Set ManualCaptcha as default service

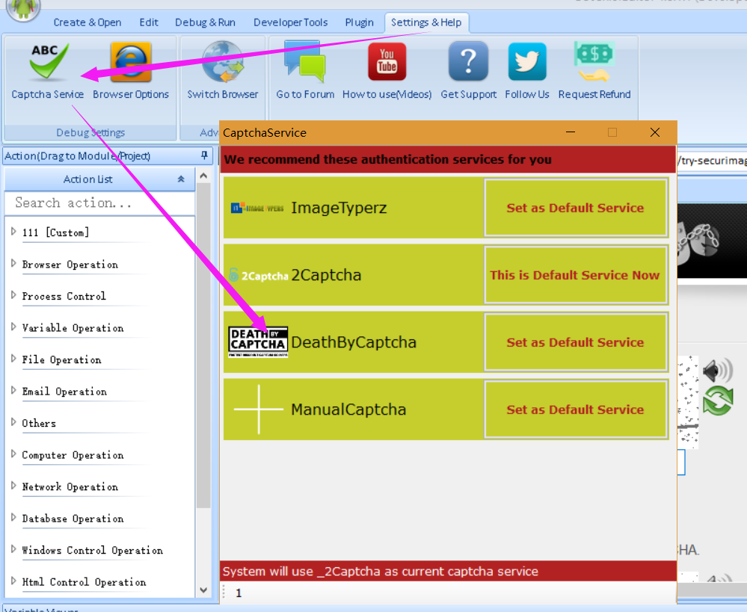click(x=575, y=409)
